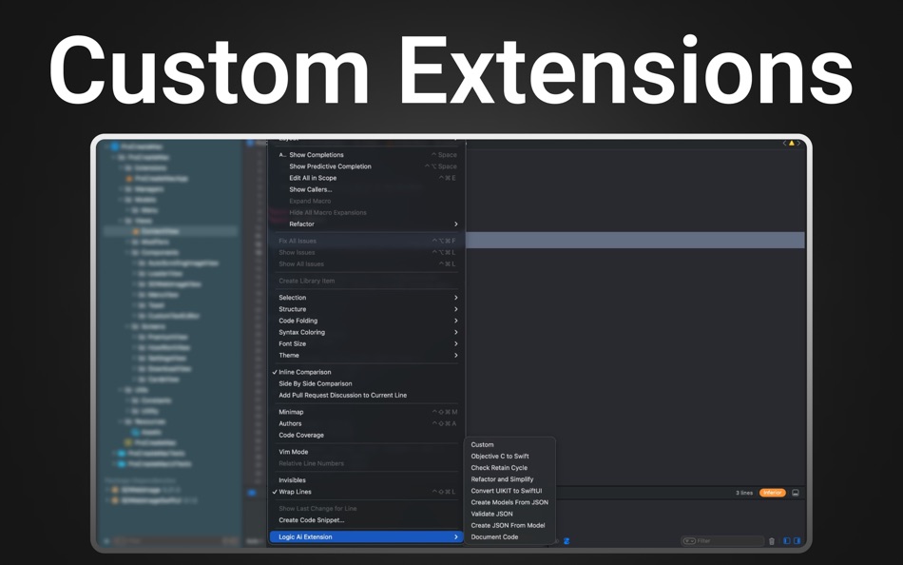The image size is (903, 565).
Task: Toggle the rightmost blue inspector icon at bottom
Action: click(798, 540)
